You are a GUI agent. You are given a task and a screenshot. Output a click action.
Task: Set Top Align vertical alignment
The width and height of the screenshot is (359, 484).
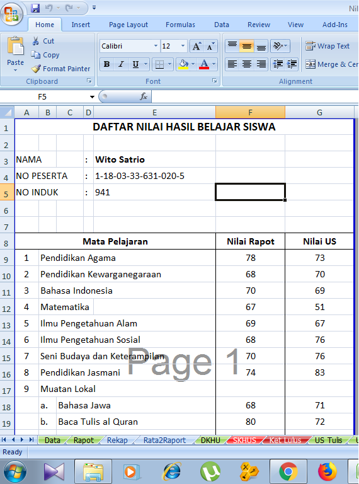click(232, 46)
